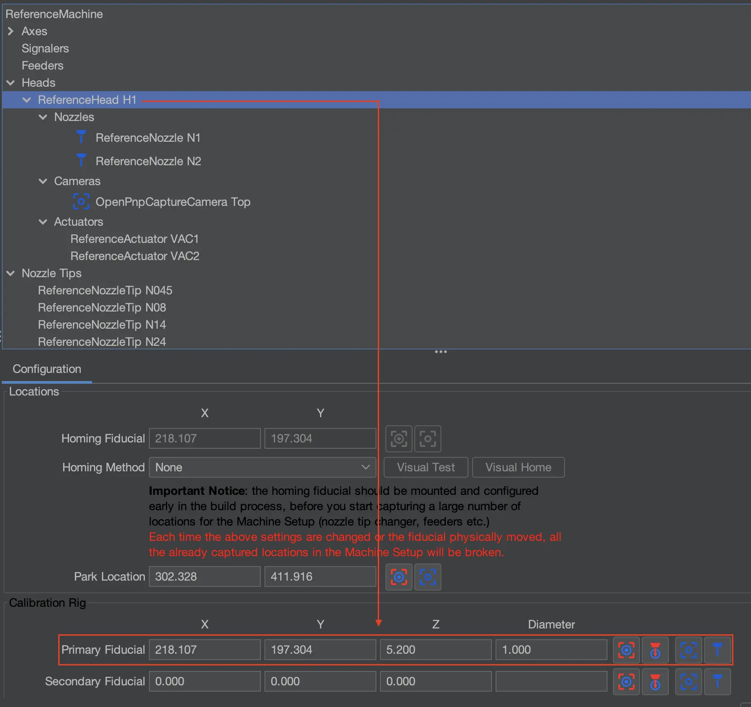Screen dimensions: 751x707
Task: Open the Homing Method dropdown
Action: pyautogui.click(x=262, y=467)
